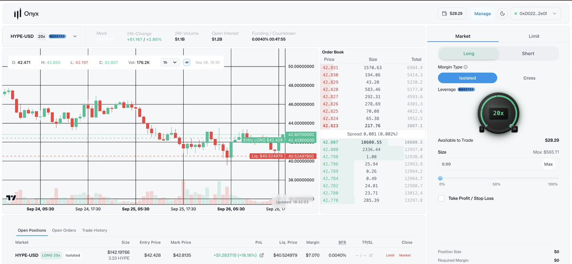The width and height of the screenshot is (572, 264).
Task: Select the Trade History tab
Action: pyautogui.click(x=94, y=230)
